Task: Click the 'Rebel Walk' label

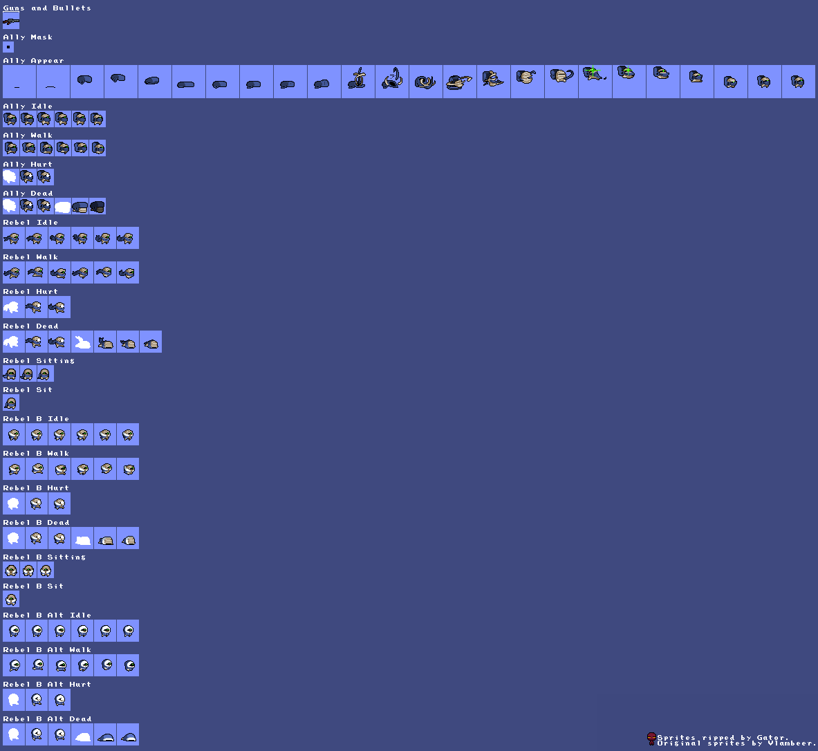Action: pyautogui.click(x=30, y=257)
